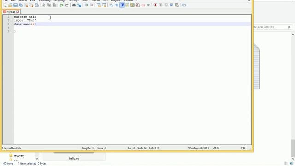Click the last toolbar icon after Save Macro

pos(184,5)
